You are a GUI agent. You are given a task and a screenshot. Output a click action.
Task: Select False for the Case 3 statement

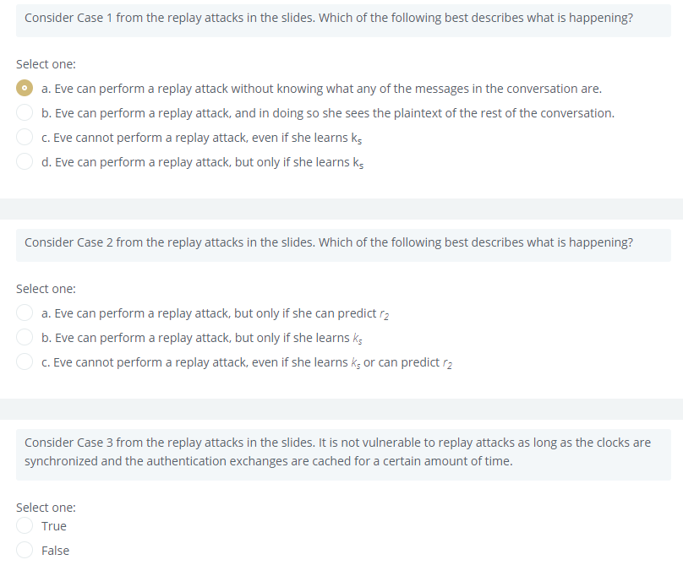coord(25,550)
